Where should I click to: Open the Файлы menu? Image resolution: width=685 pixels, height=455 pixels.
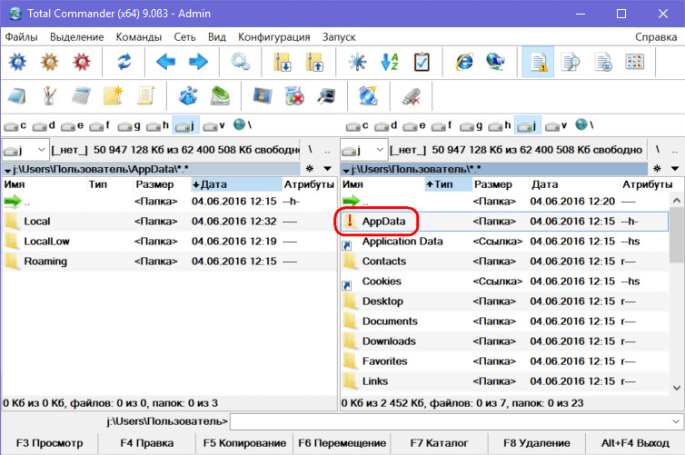point(21,37)
